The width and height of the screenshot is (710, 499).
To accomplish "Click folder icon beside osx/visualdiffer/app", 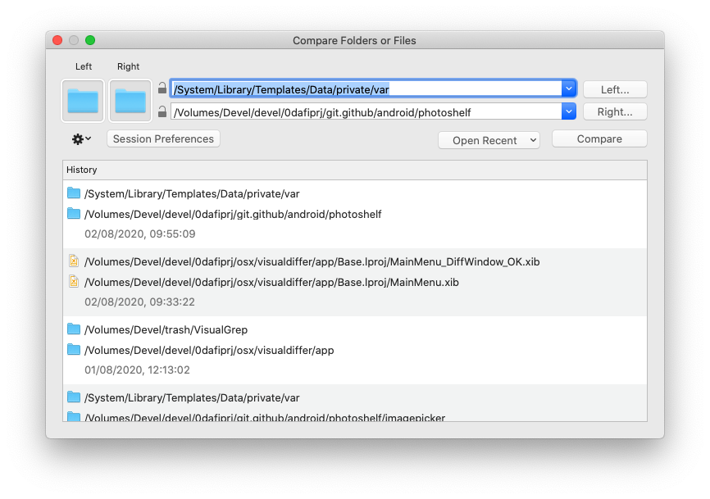I will (74, 349).
